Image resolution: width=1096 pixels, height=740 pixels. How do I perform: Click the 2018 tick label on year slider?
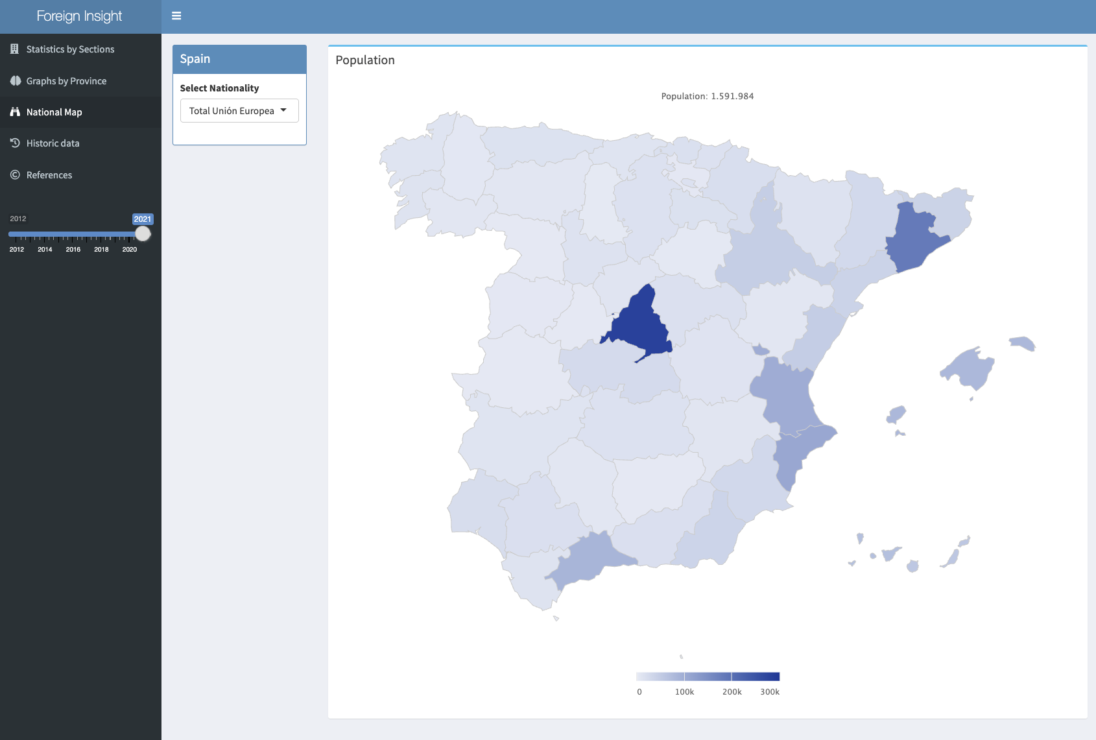pyautogui.click(x=101, y=250)
